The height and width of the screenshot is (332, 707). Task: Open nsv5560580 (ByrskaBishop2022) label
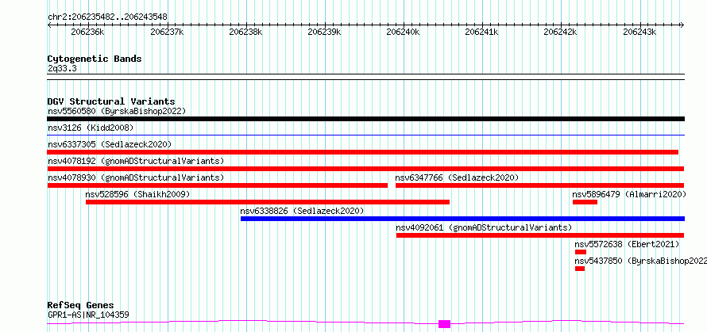click(117, 111)
